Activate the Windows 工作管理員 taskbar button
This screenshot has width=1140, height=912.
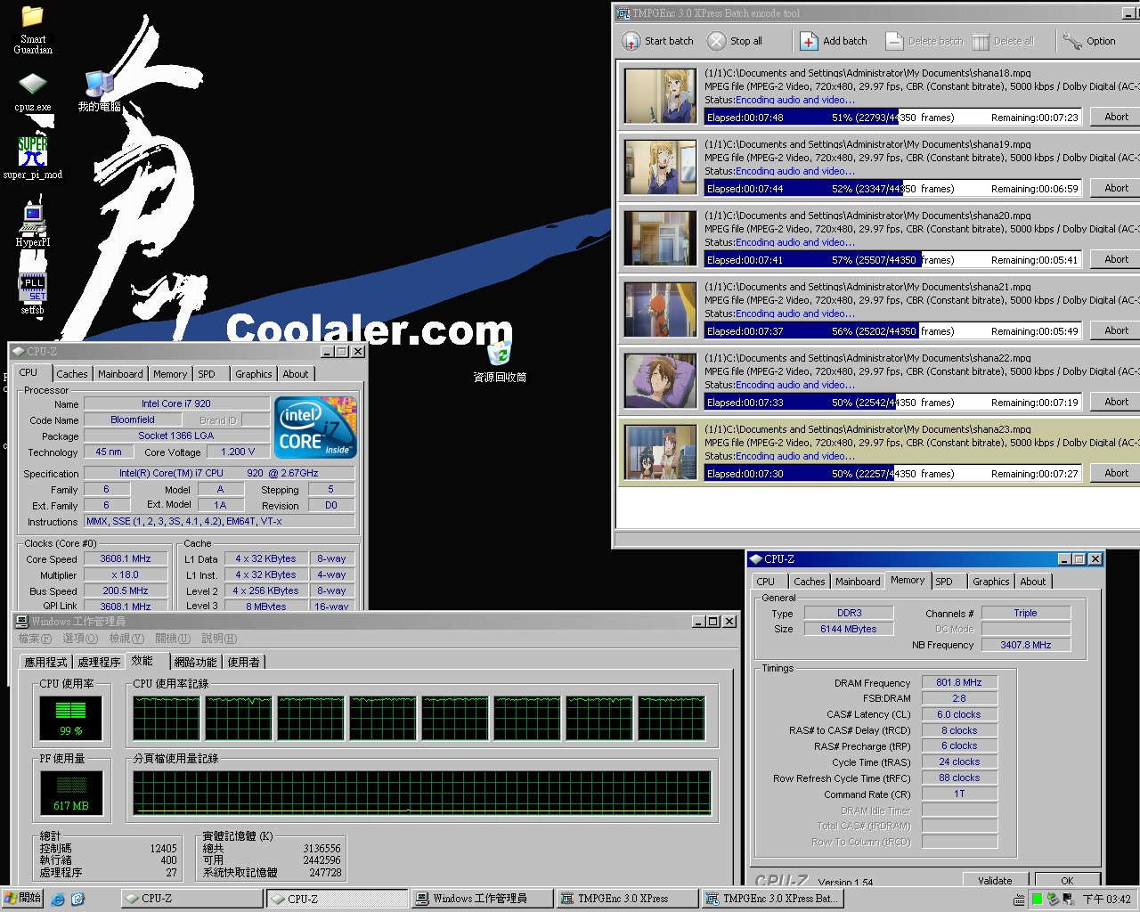point(482,899)
